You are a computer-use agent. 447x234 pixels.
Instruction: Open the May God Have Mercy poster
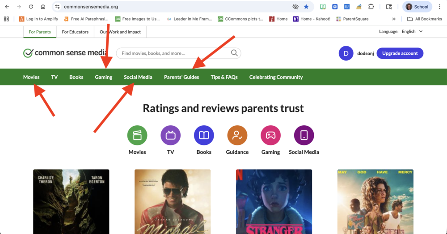tap(375, 201)
